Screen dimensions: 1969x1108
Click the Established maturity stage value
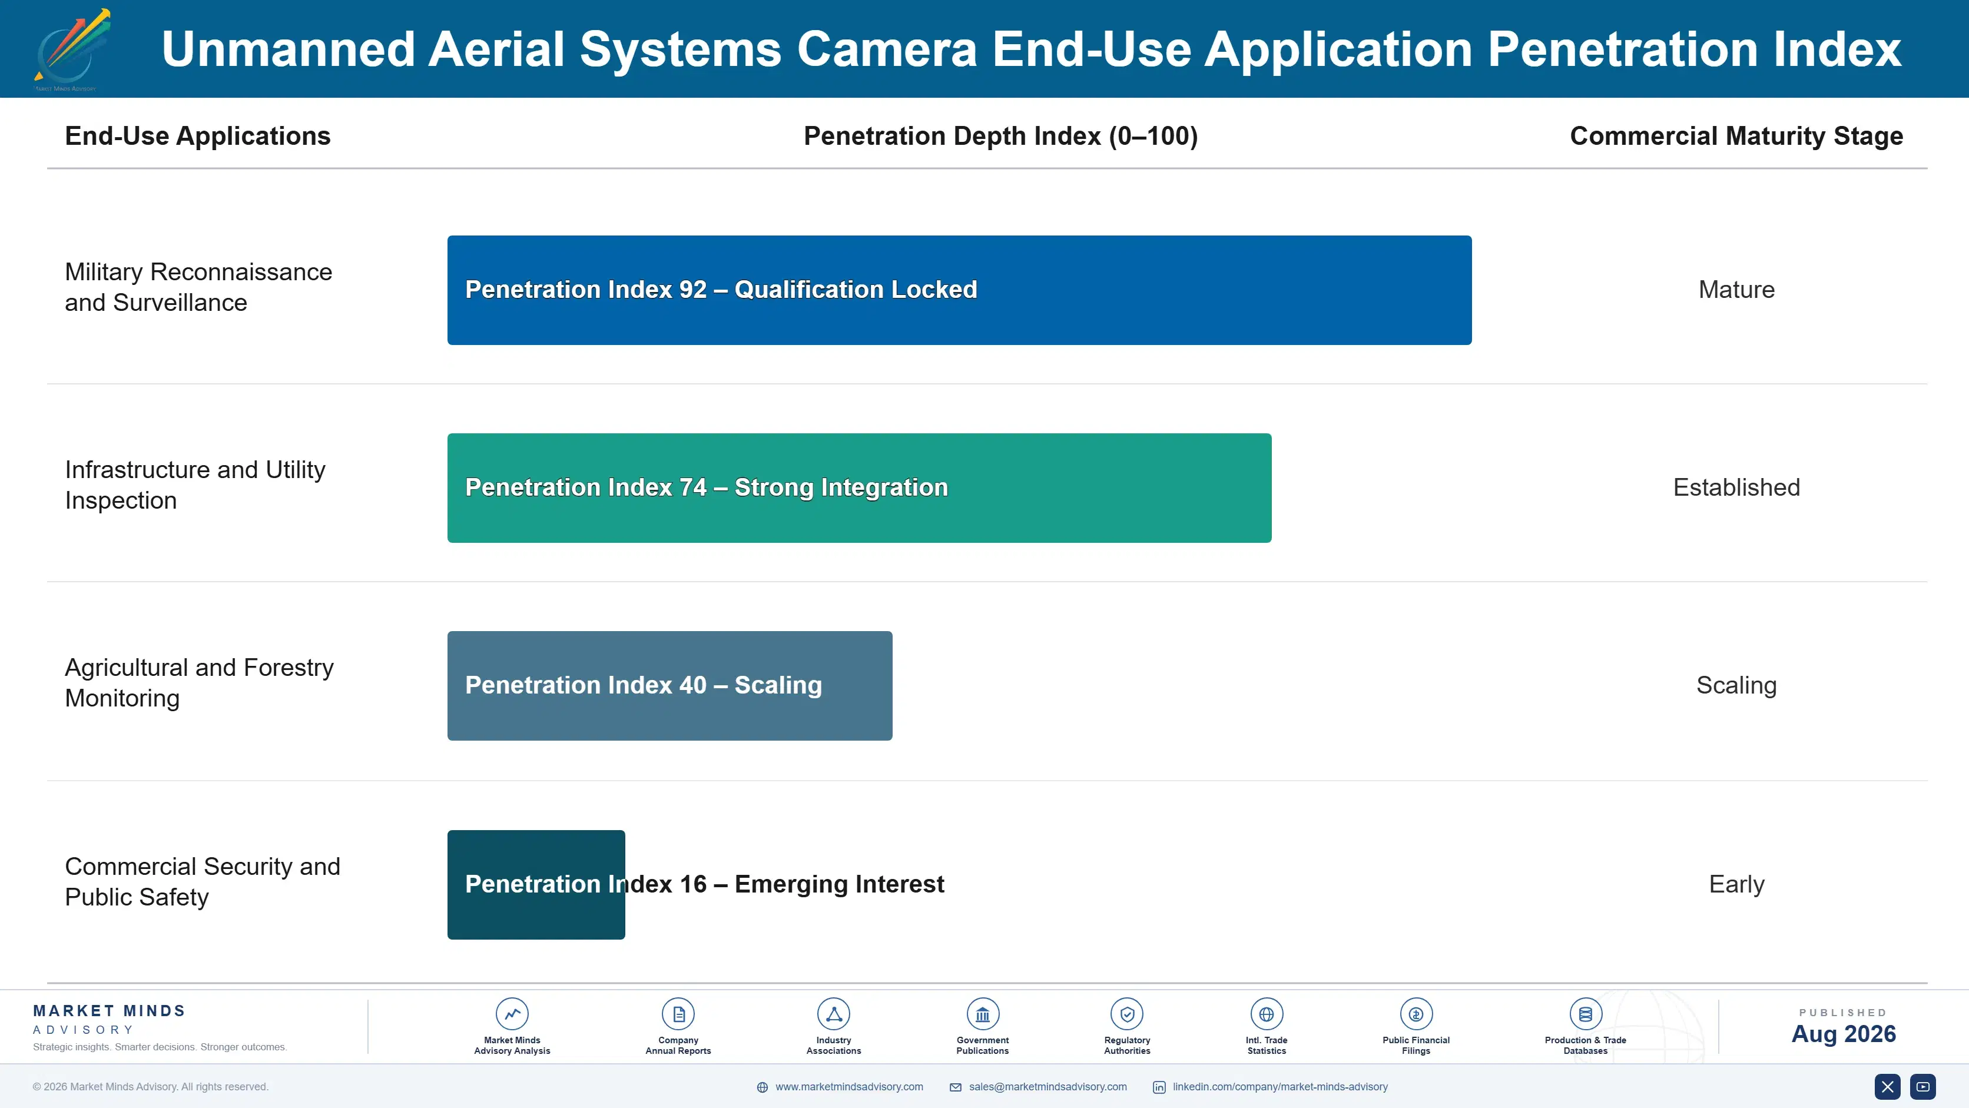(x=1736, y=487)
